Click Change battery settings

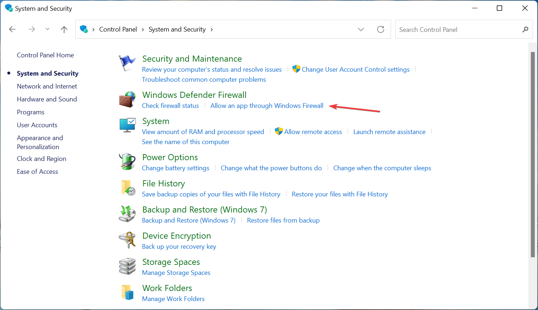tap(176, 168)
